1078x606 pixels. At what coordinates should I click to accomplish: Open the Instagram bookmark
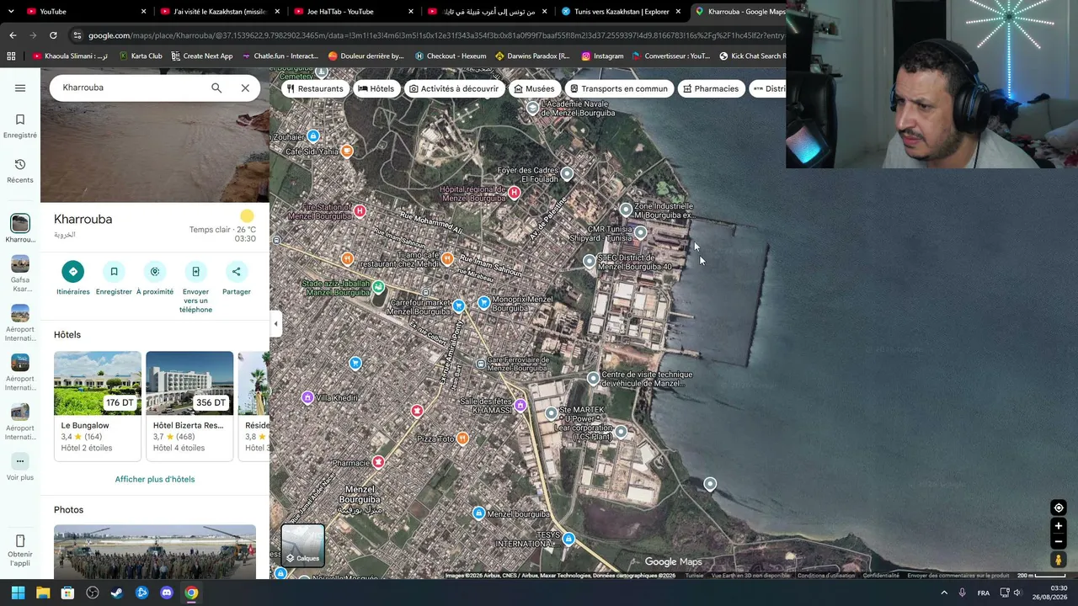click(x=602, y=56)
